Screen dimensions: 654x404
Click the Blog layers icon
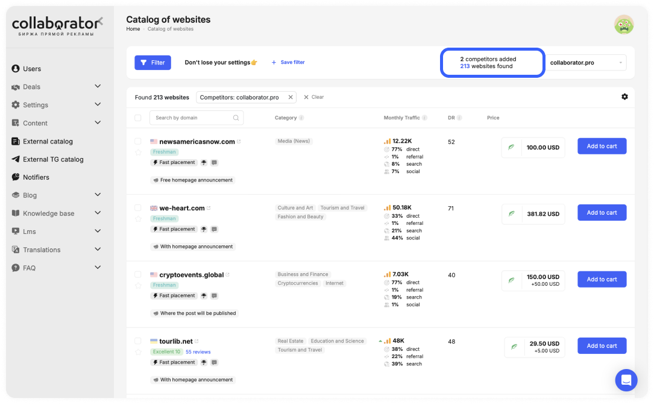click(x=16, y=195)
